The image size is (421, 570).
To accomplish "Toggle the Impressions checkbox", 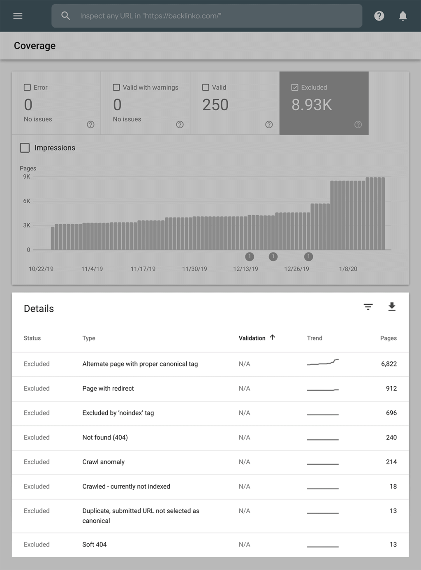I will (x=25, y=148).
